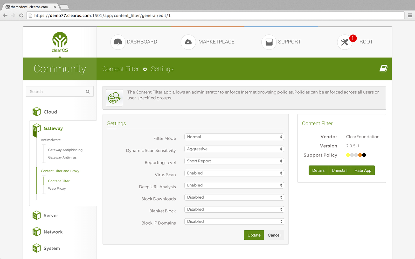Click the search magnifier icon
The width and height of the screenshot is (415, 259).
coord(88,92)
